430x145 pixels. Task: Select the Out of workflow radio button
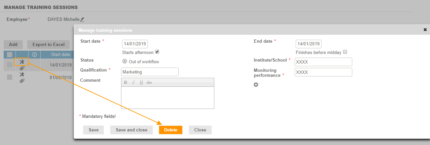tap(125, 61)
